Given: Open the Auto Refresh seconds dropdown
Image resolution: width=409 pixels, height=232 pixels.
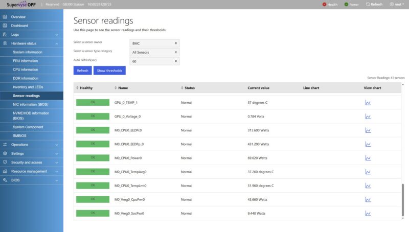Looking at the screenshot, I should 154,61.
